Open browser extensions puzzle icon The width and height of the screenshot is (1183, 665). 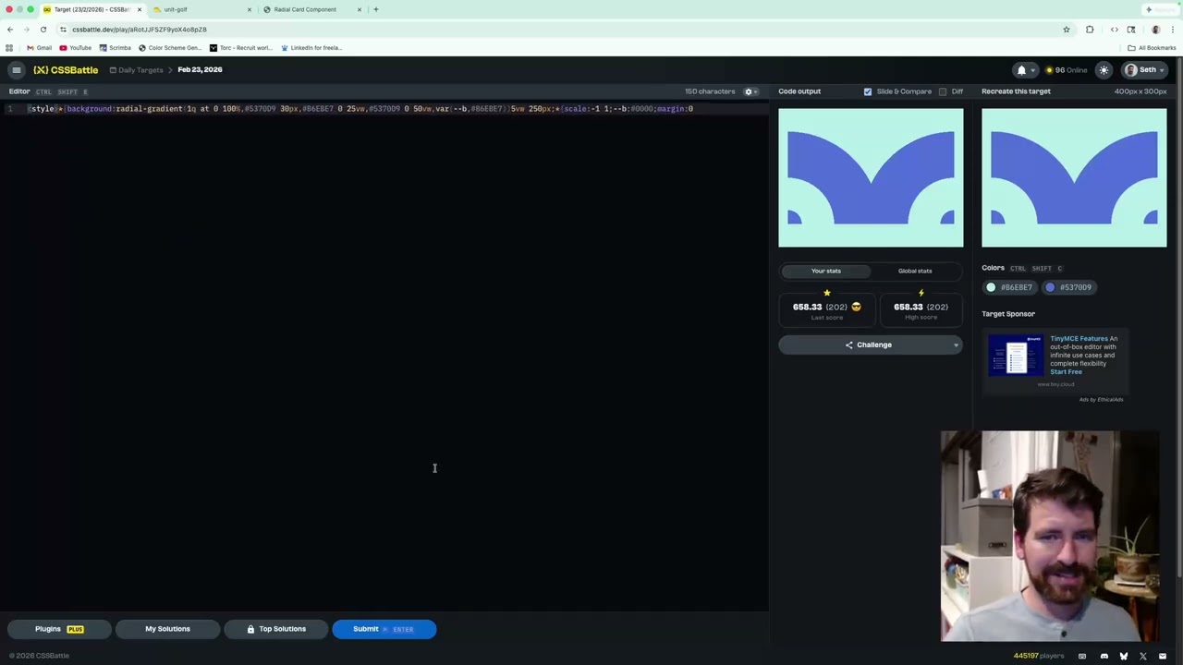point(1090,30)
